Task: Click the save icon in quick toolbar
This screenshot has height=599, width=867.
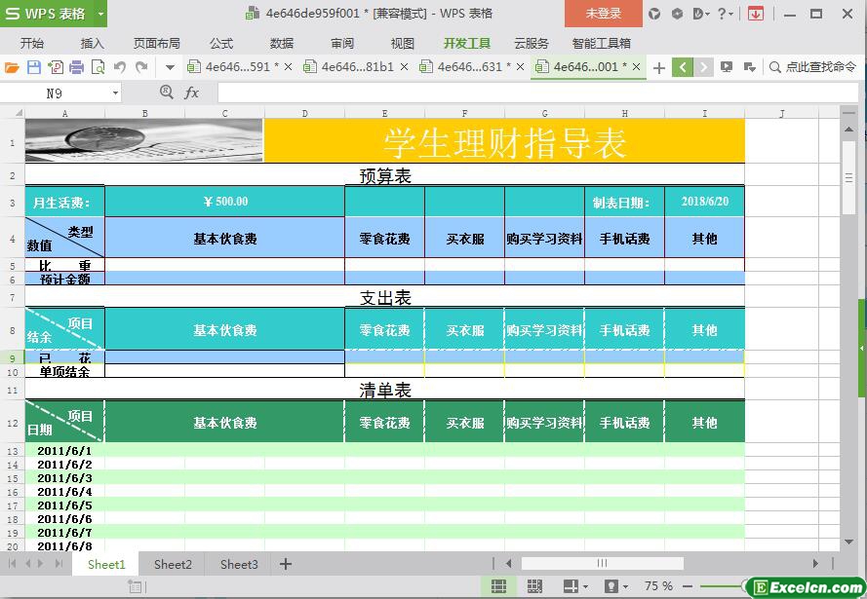Action: (33, 67)
